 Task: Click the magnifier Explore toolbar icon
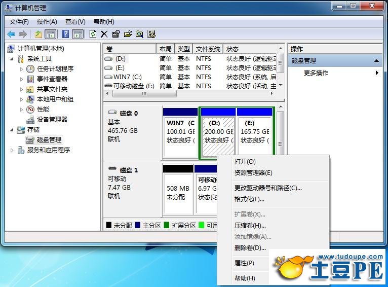tap(139, 34)
